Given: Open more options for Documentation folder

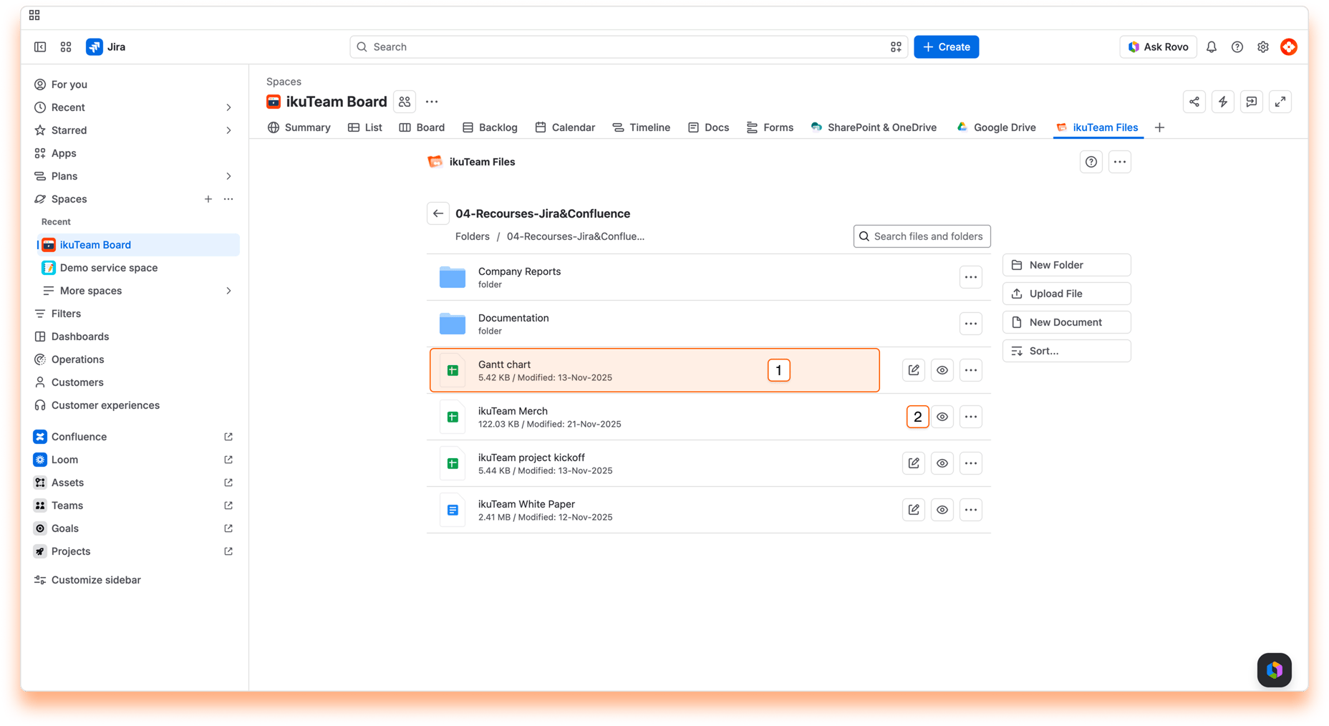Looking at the screenshot, I should point(971,324).
